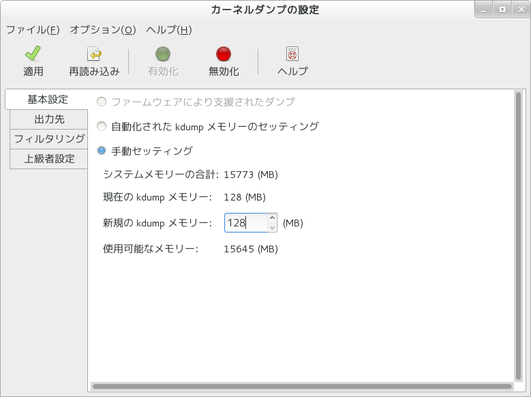This screenshot has width=531, height=397.
Task: Choose manual setting (手動セッティング) radio button
Action: pyautogui.click(x=102, y=151)
